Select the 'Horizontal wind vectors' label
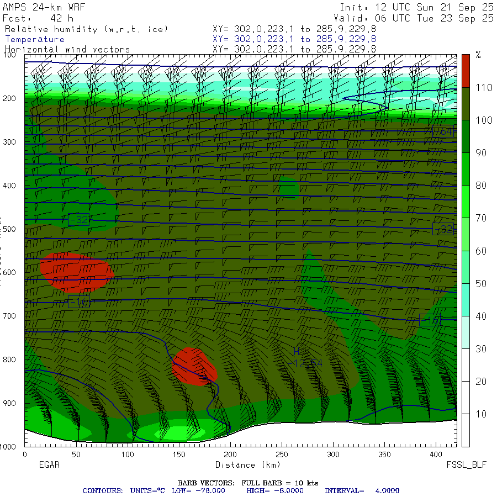This screenshot has height=497, width=497. click(67, 50)
